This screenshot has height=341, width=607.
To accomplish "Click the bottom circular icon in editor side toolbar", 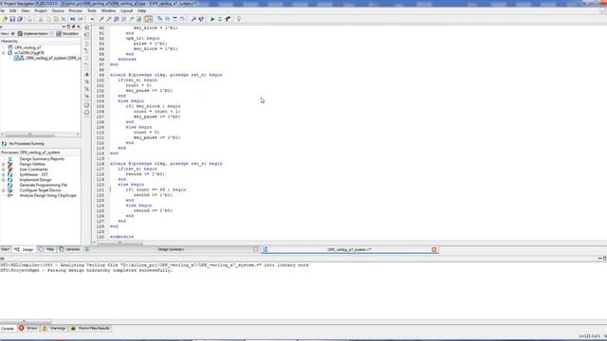I will click(x=86, y=113).
